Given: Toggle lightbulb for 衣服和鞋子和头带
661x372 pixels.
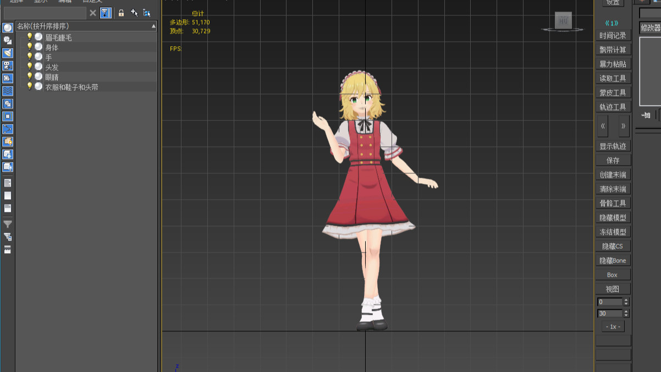Looking at the screenshot, I should pyautogui.click(x=30, y=86).
